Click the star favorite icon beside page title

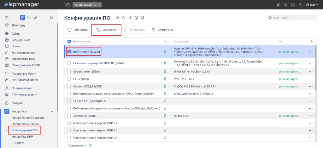click(124, 18)
